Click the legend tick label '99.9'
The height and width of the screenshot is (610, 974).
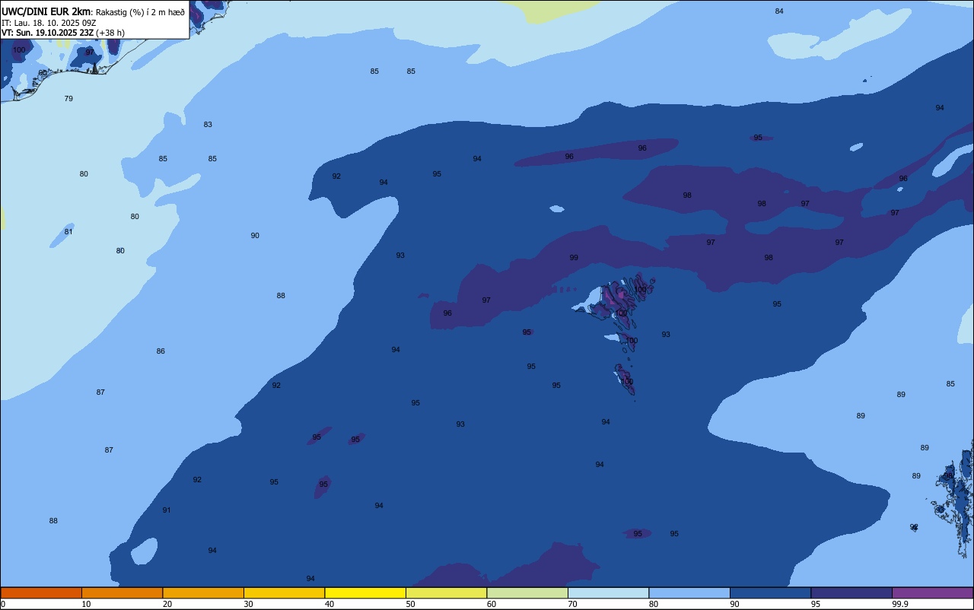[x=899, y=604]
